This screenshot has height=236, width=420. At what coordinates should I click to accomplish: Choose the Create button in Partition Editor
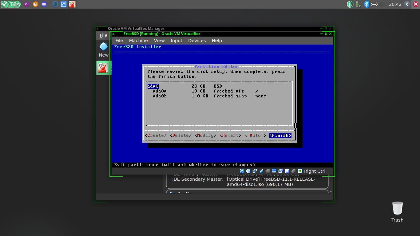(x=156, y=136)
